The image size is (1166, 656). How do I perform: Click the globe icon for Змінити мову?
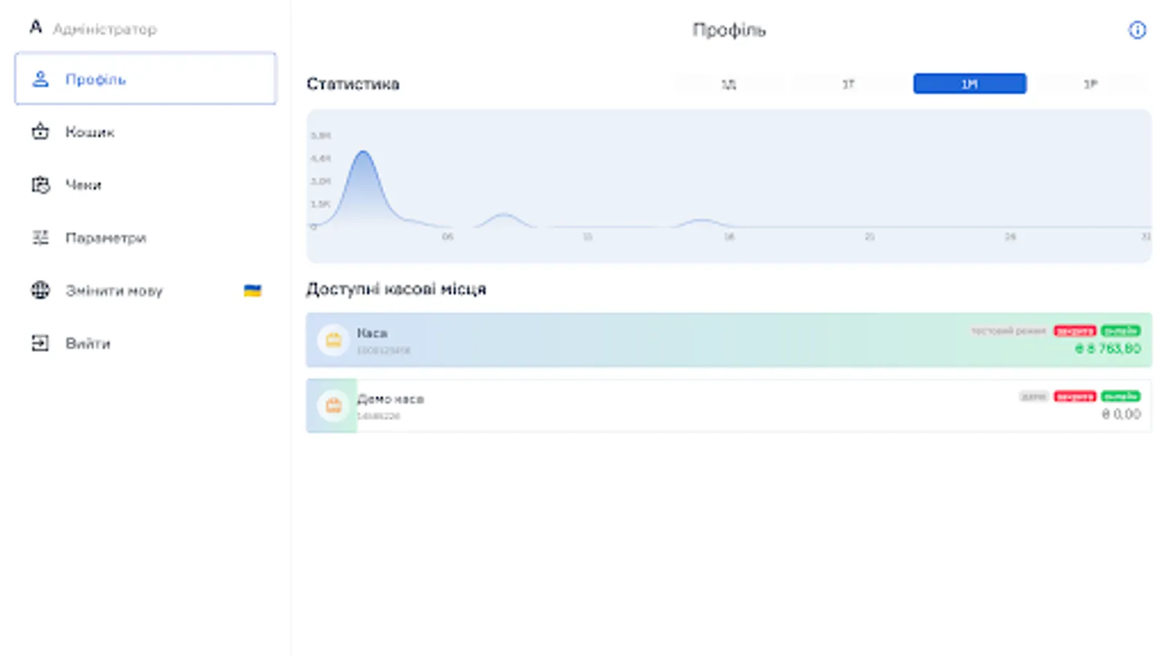click(x=40, y=290)
